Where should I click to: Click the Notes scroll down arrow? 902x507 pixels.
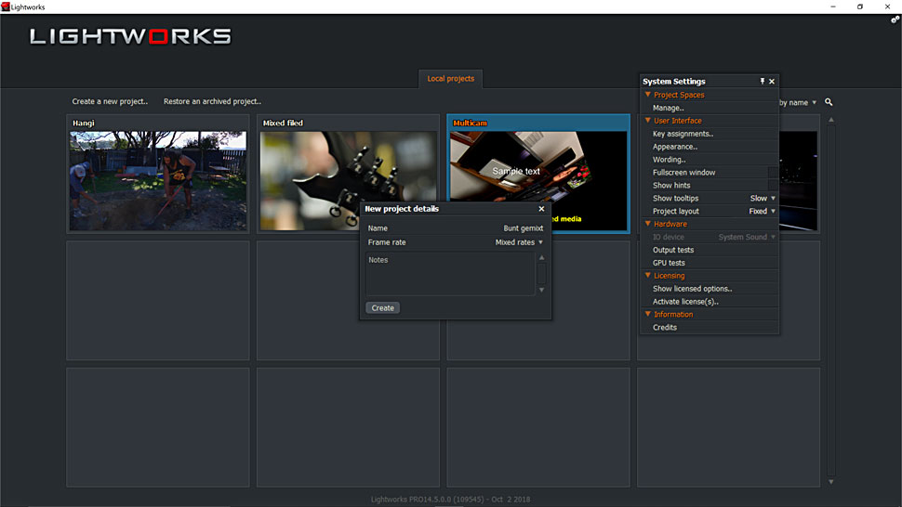tap(541, 290)
